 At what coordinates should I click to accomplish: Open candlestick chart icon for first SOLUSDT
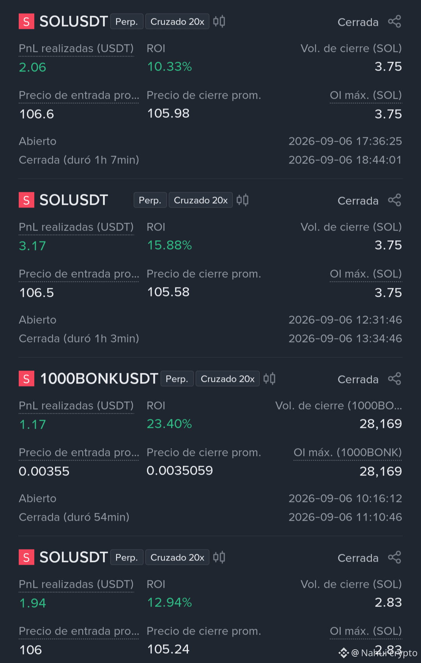219,21
